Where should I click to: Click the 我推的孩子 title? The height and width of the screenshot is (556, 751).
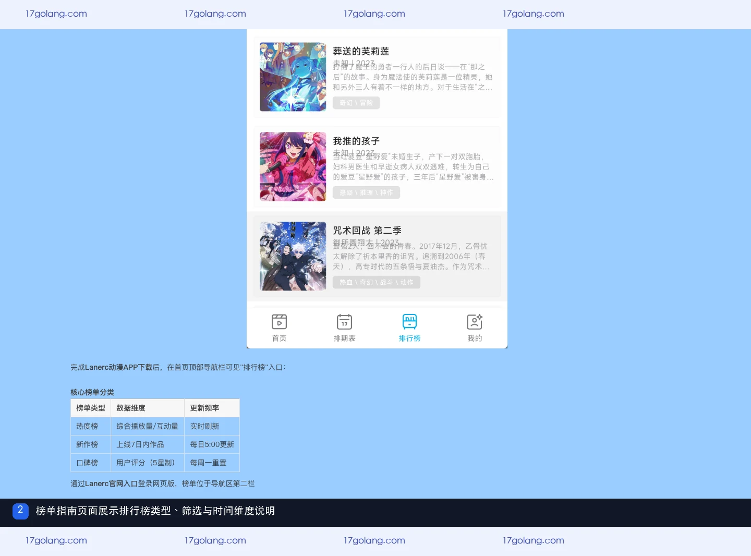(x=356, y=141)
